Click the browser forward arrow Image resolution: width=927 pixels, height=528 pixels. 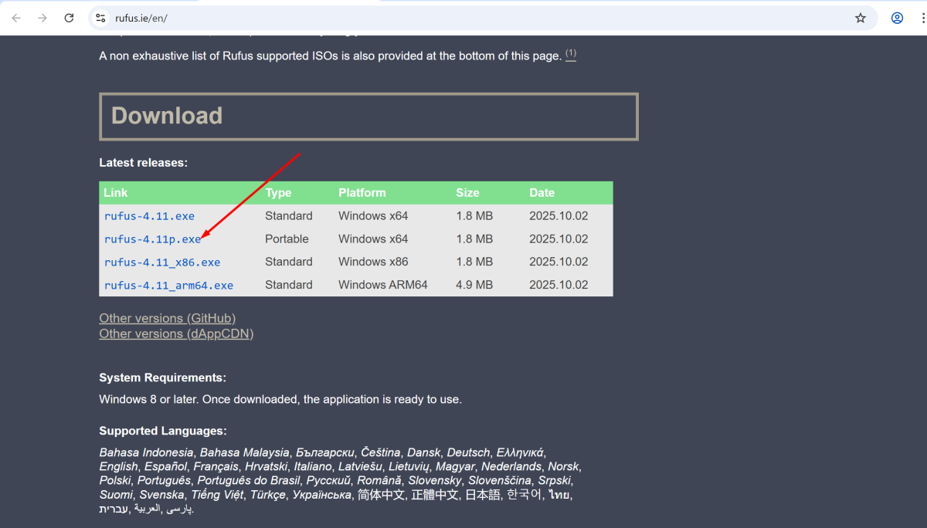(x=42, y=18)
